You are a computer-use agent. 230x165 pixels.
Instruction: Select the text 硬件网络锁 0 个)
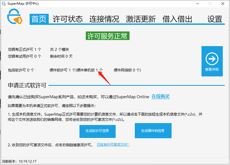point(127,70)
